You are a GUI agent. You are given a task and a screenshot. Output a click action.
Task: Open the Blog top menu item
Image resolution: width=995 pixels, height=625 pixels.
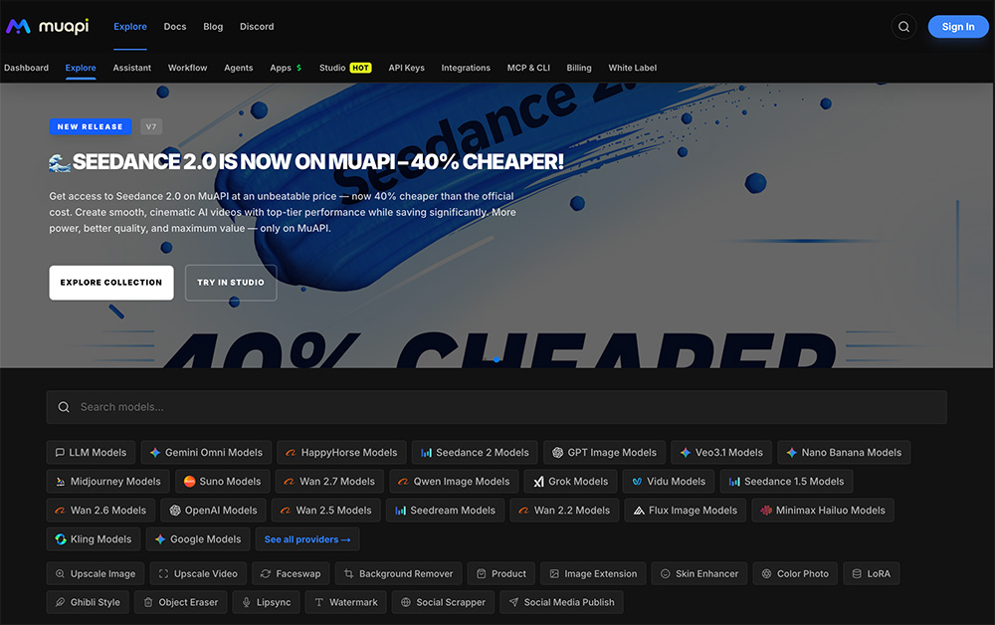[213, 27]
